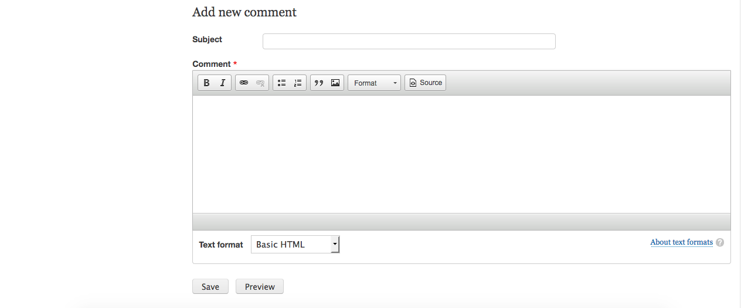Preview the comment before posting
The width and height of the screenshot is (741, 308).
point(260,286)
